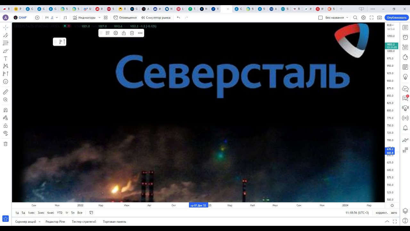Screen dimensions: 410x231
Task: Open the ideas lightbulb panel
Action: pyautogui.click(x=405, y=77)
